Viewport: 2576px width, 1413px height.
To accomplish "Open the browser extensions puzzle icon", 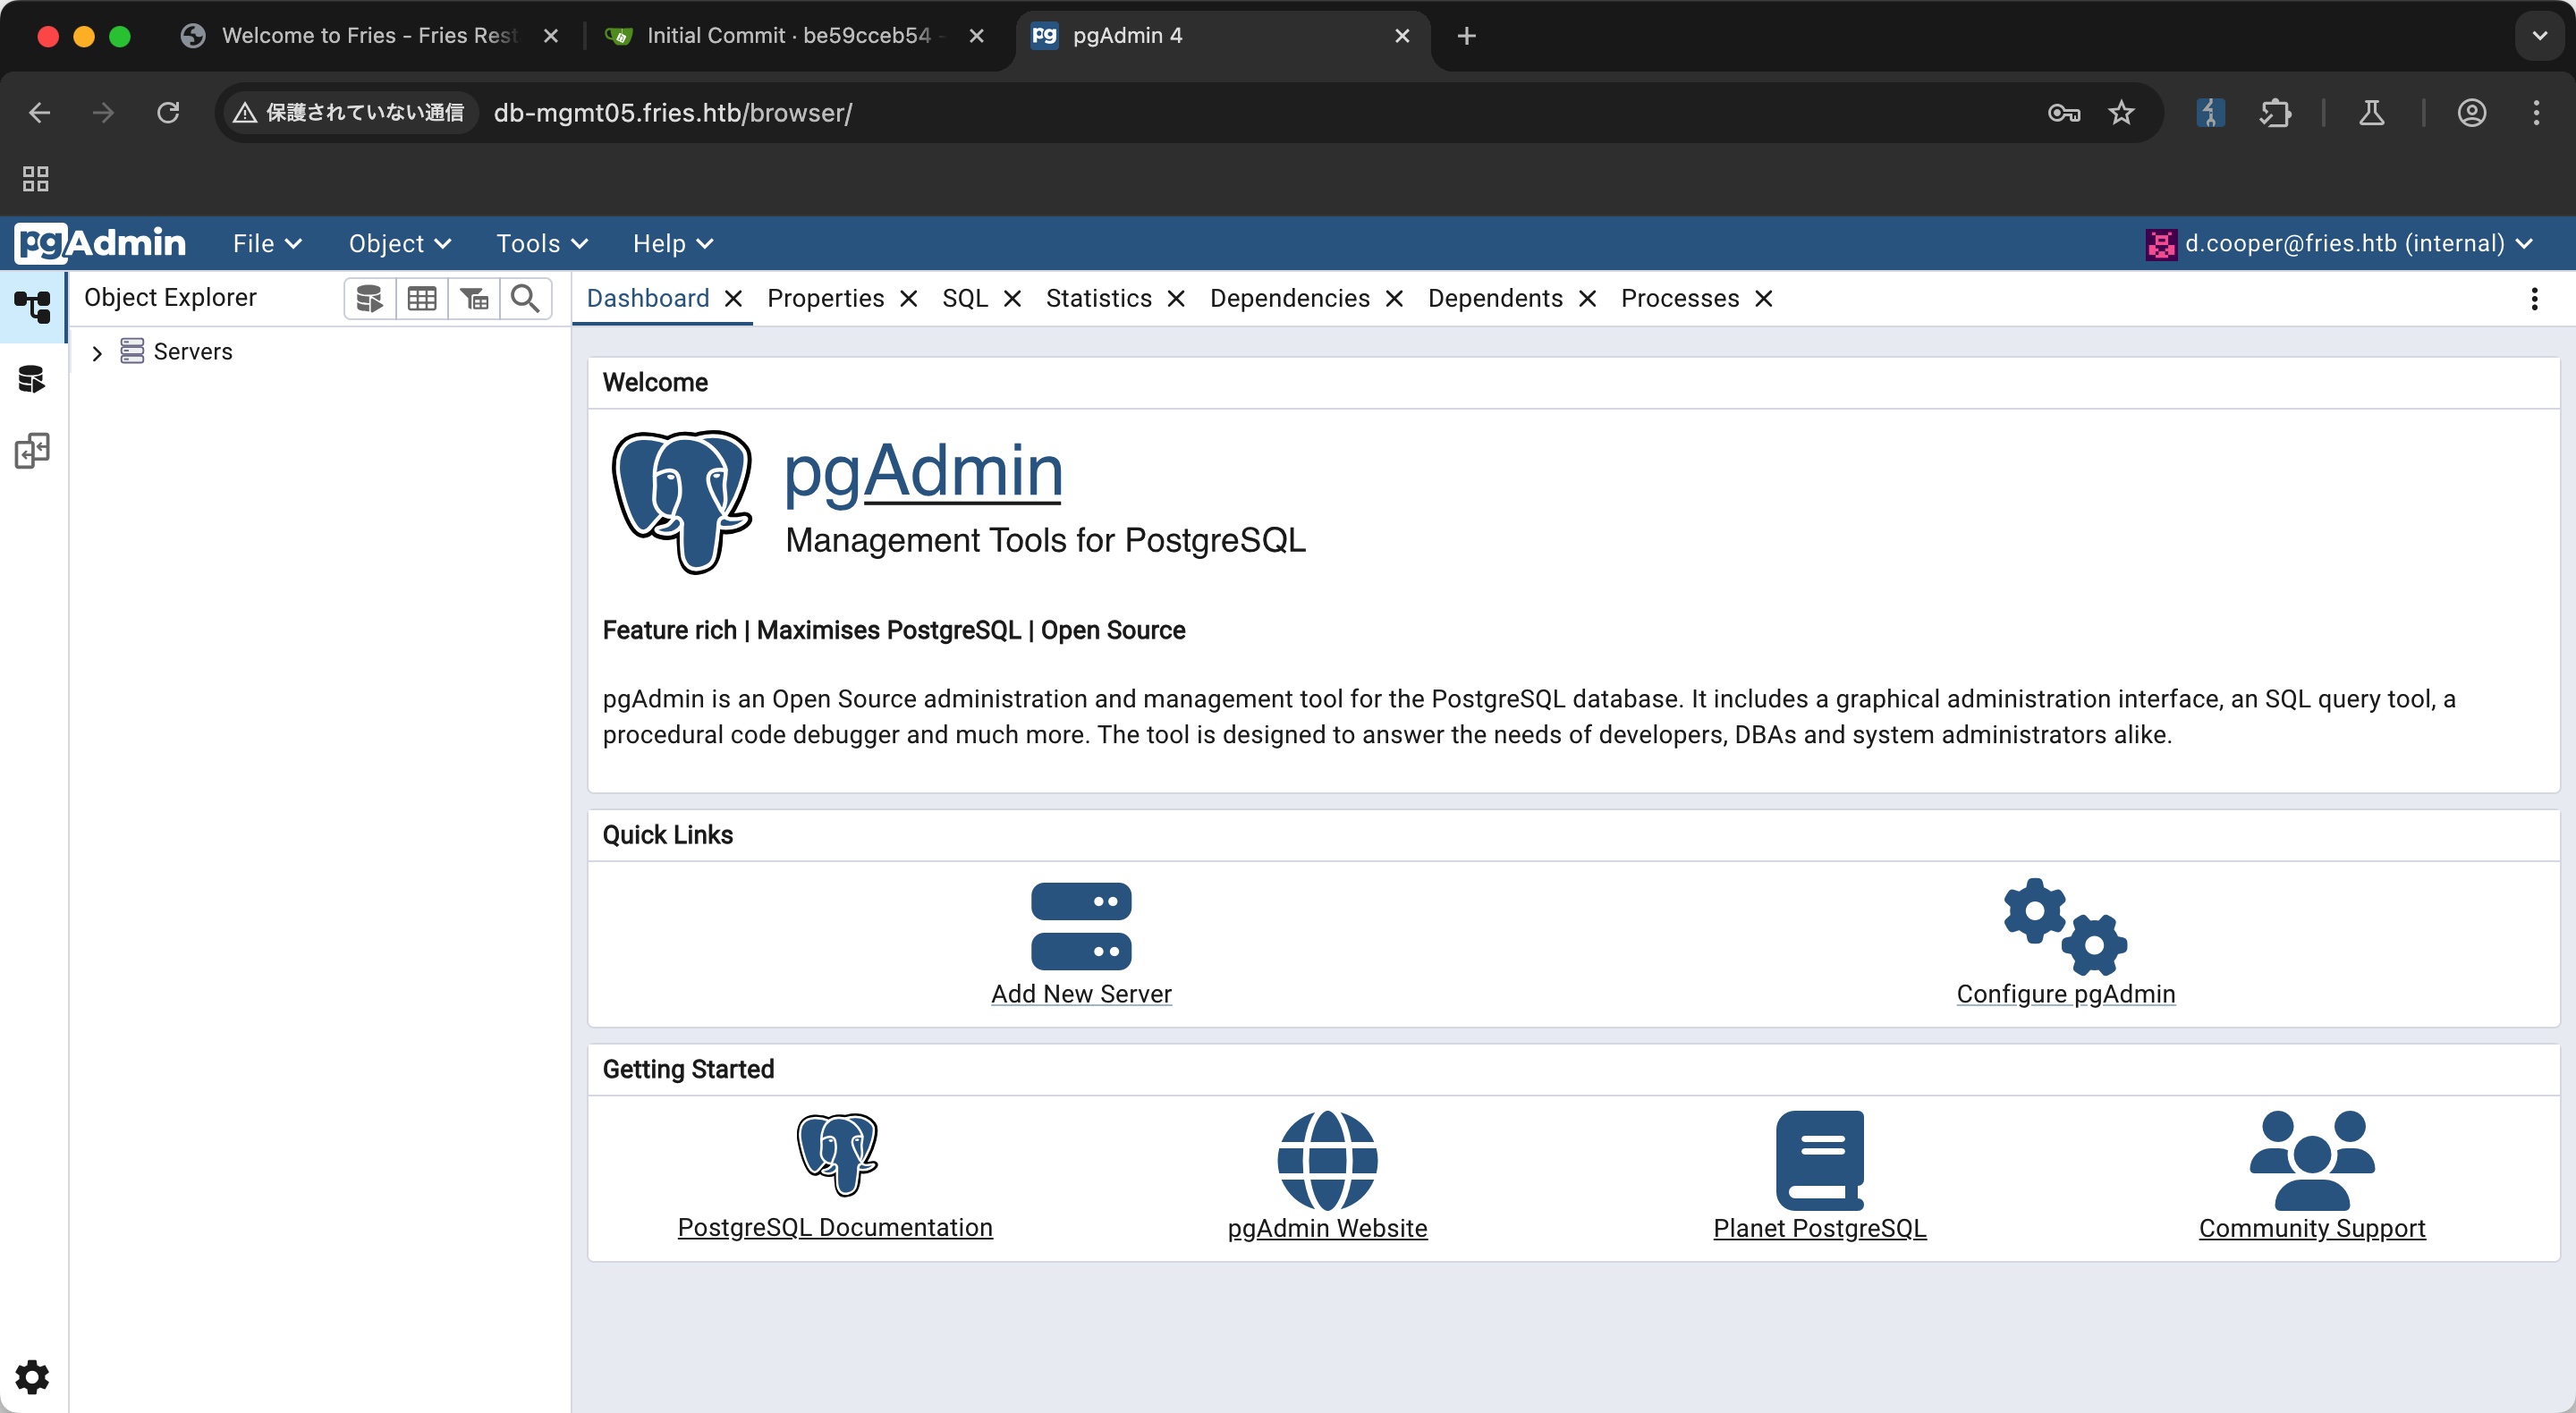I will 2275,113.
